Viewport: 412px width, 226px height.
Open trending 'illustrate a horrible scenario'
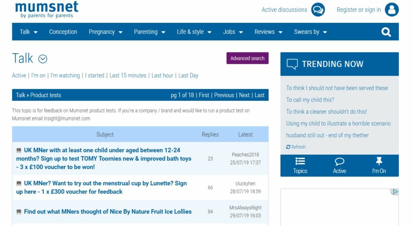[x=338, y=124]
